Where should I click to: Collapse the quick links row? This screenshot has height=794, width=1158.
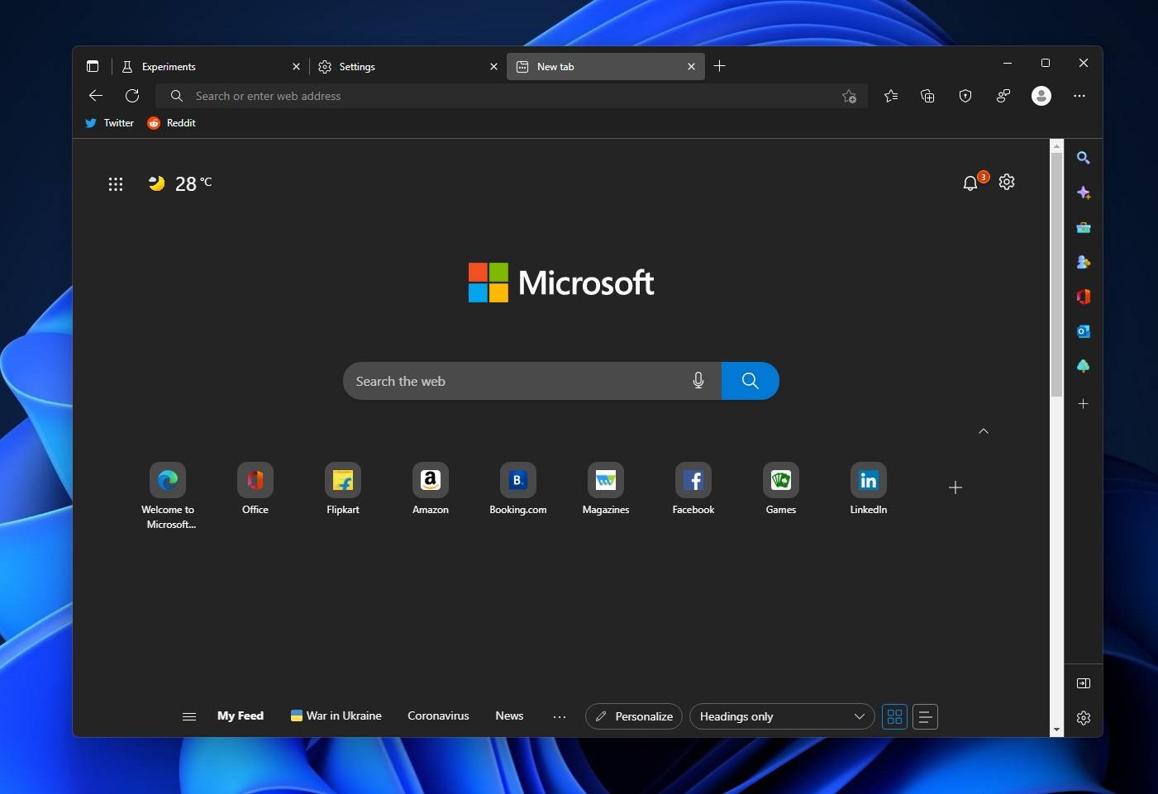coord(984,430)
